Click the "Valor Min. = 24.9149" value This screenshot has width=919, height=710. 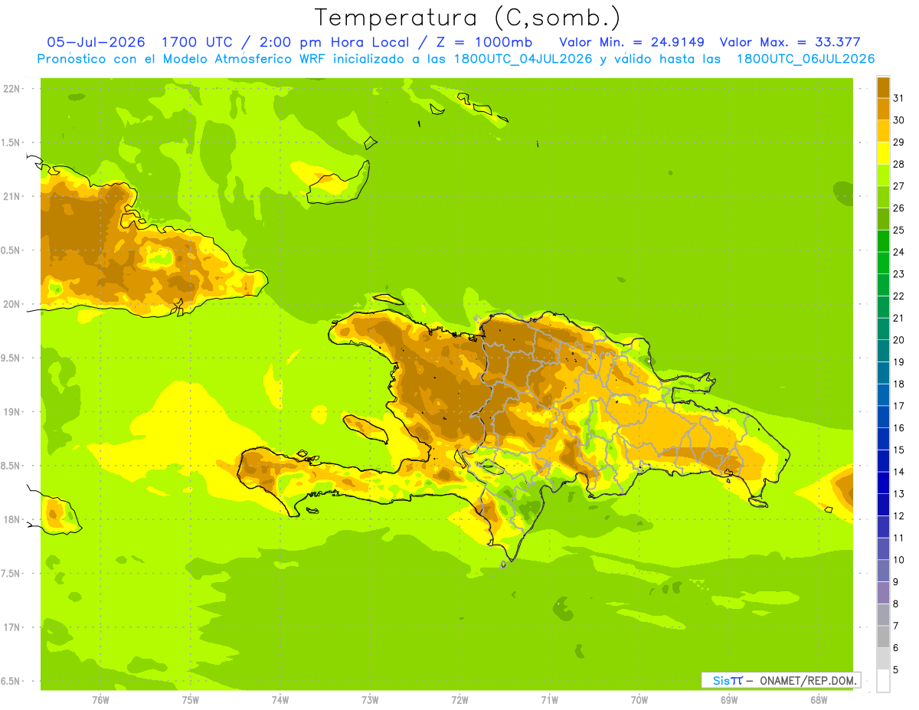pos(632,42)
